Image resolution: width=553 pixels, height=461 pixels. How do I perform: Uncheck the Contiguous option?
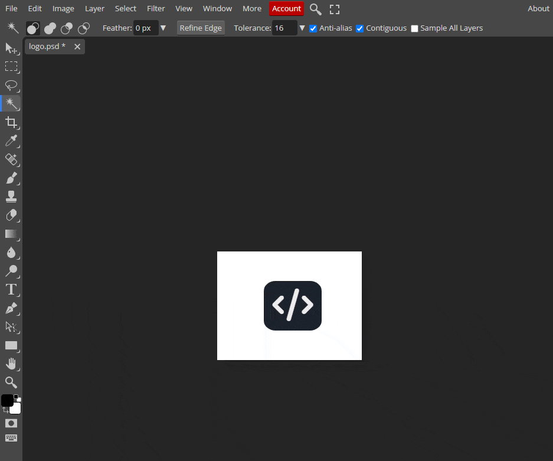(360, 28)
